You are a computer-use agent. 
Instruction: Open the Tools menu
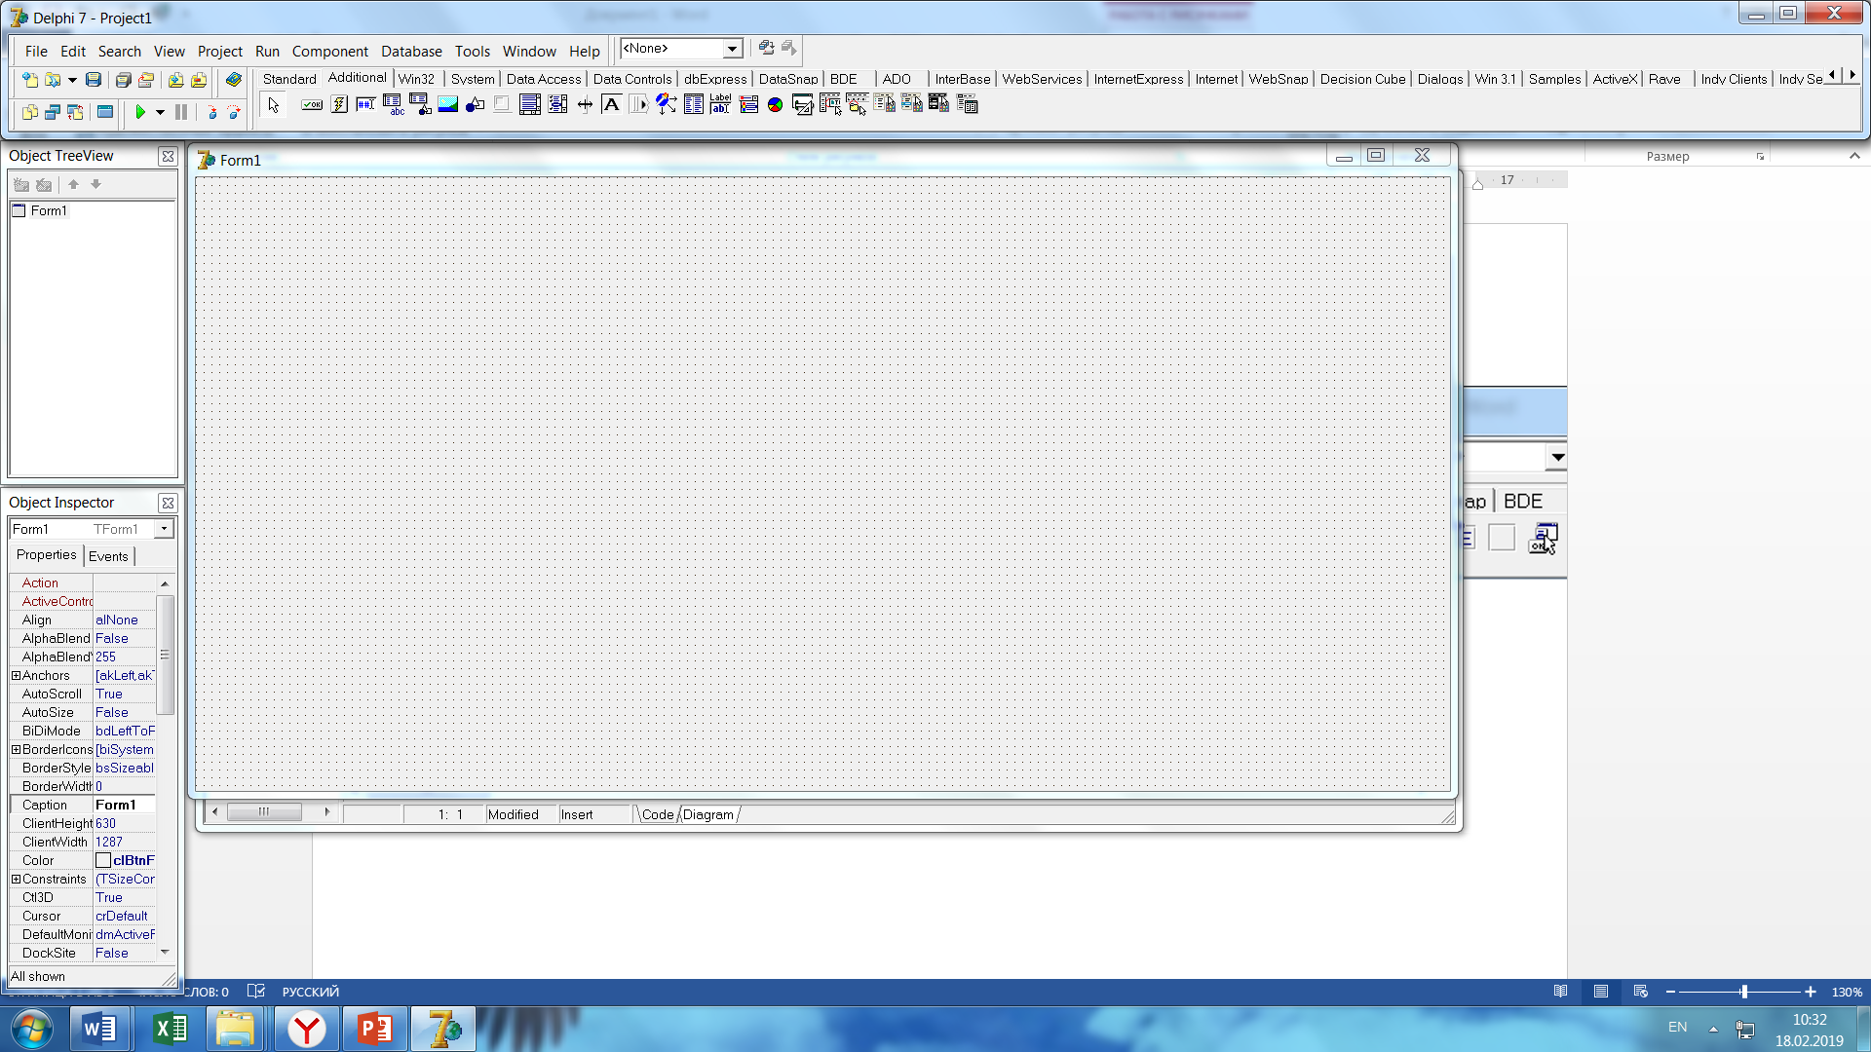click(x=473, y=51)
